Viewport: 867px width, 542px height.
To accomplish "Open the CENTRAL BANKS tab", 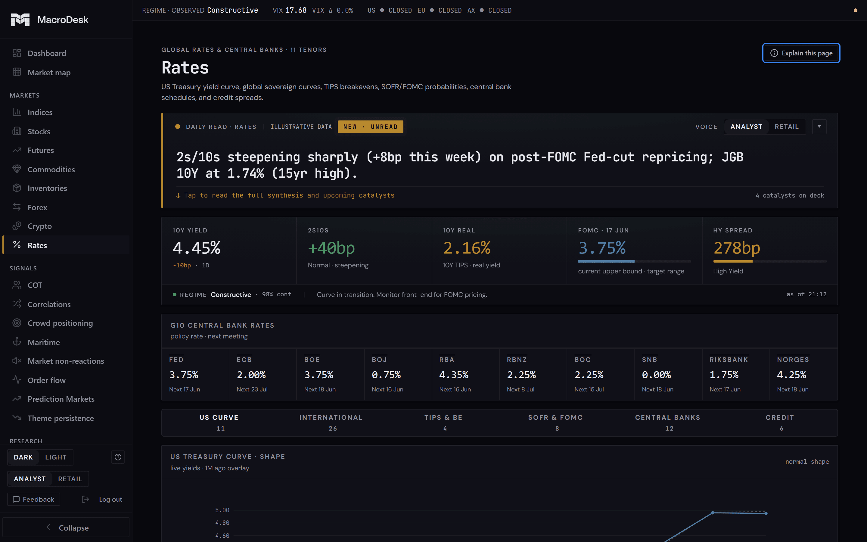I will 668,423.
